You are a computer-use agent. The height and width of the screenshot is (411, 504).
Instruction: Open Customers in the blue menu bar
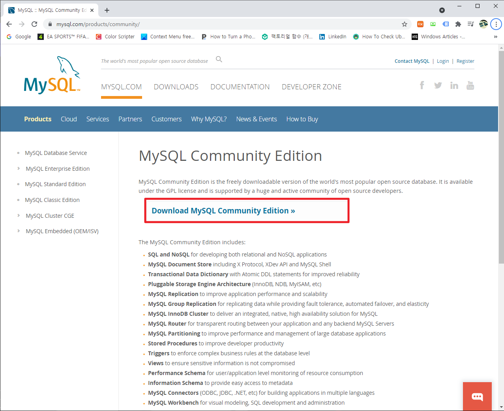point(167,119)
